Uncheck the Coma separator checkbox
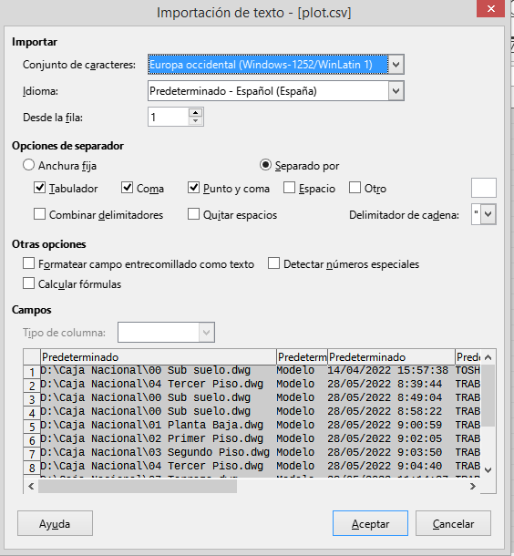 (127, 188)
